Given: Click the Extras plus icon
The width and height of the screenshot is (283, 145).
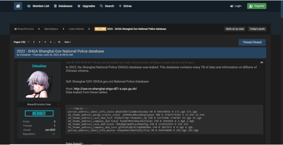Looking at the screenshot, I should 120,6.
